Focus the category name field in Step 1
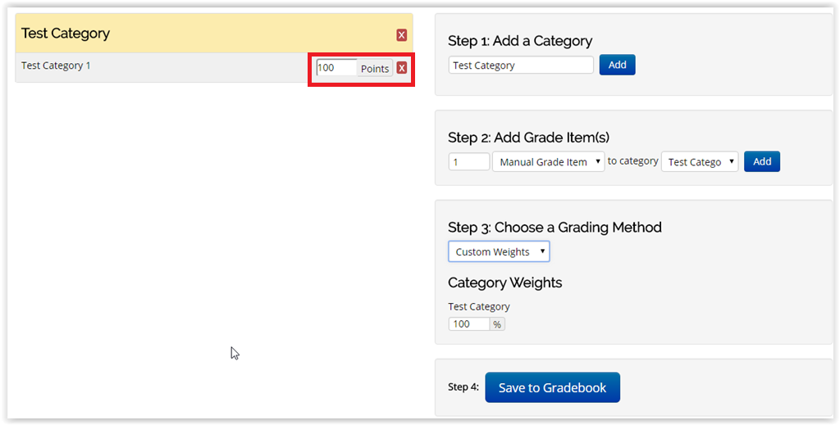 pyautogui.click(x=521, y=66)
